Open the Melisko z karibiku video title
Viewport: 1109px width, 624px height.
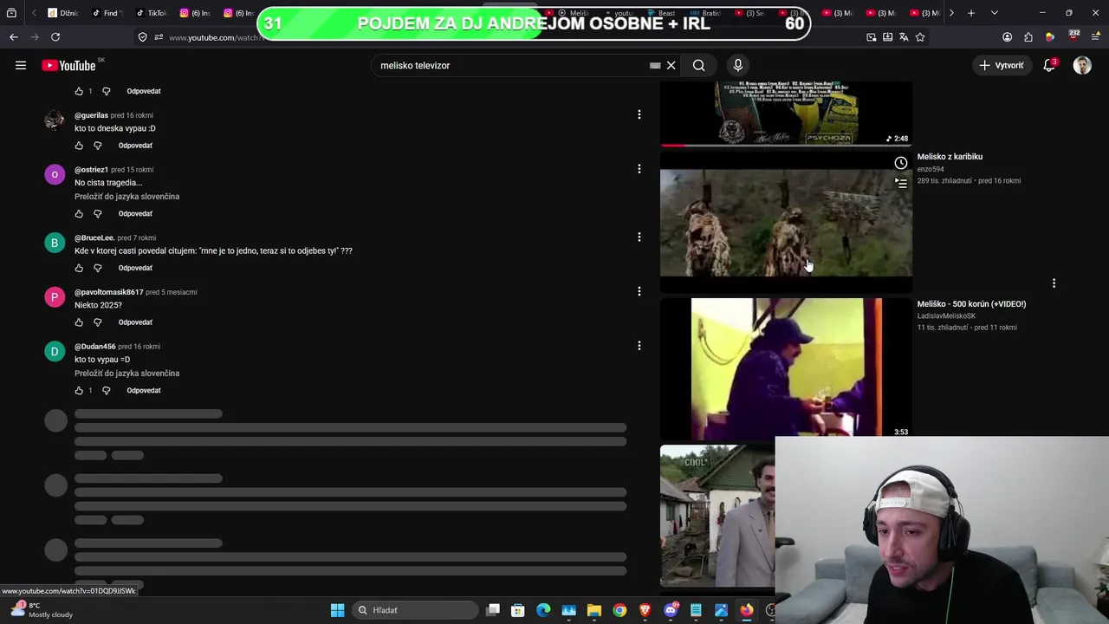tap(950, 157)
